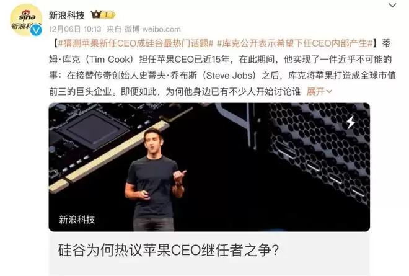Open the 新浪科技 account name
409x276 pixels.
coord(67,15)
